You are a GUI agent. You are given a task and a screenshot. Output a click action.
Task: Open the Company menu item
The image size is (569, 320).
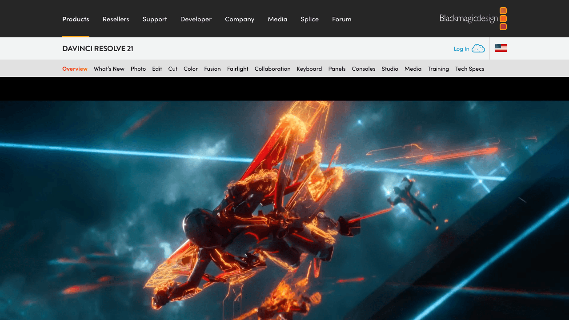(240, 19)
